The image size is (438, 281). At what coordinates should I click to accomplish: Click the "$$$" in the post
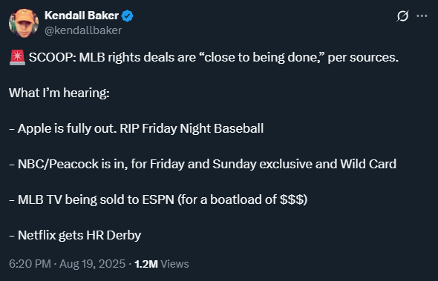(292, 199)
